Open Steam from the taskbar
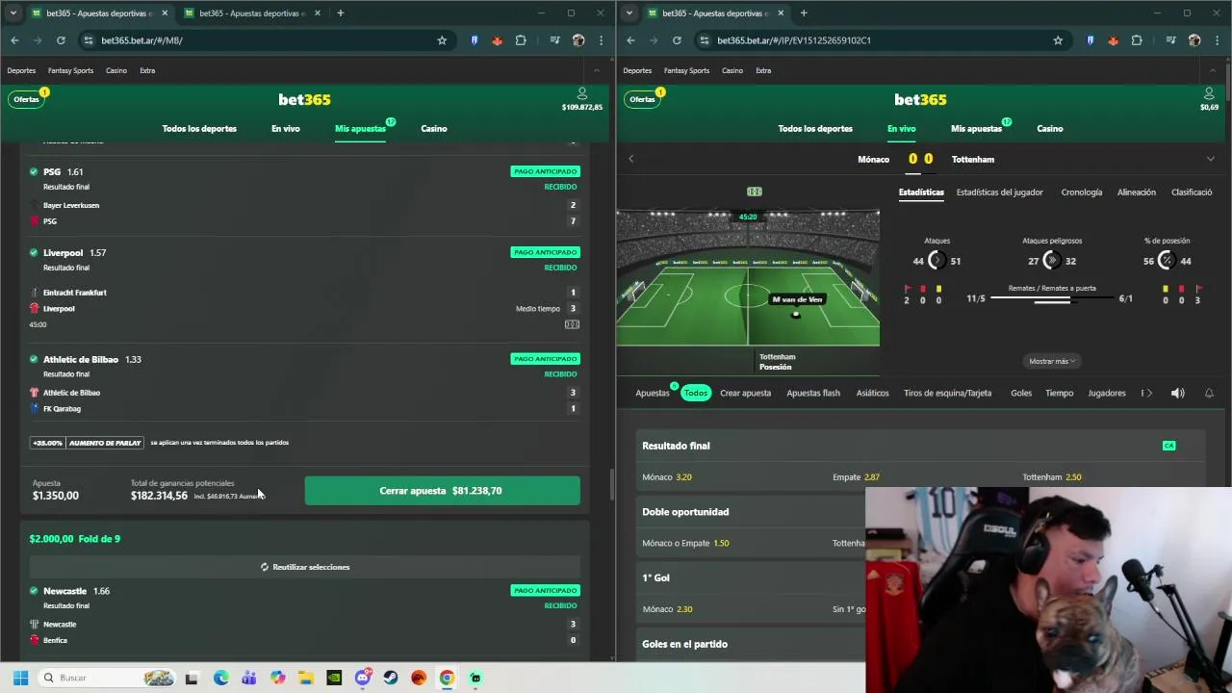This screenshot has height=693, width=1232. (390, 678)
